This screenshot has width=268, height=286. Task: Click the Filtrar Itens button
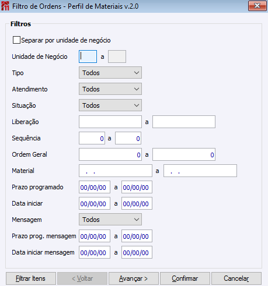tap(31, 278)
